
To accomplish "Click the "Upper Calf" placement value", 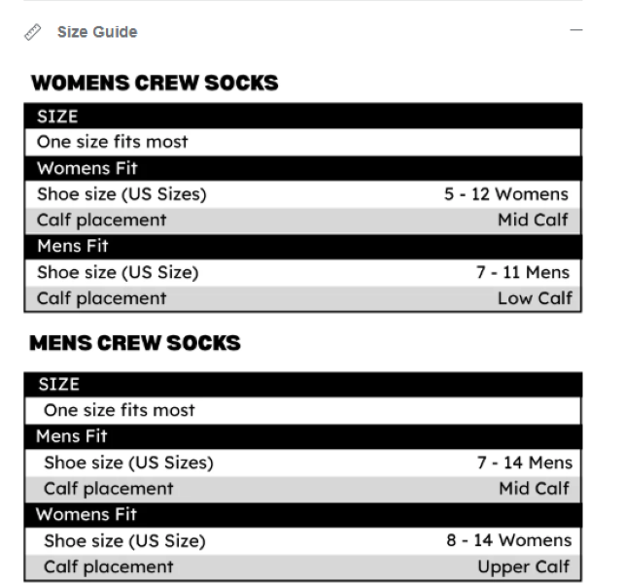I will [x=525, y=566].
